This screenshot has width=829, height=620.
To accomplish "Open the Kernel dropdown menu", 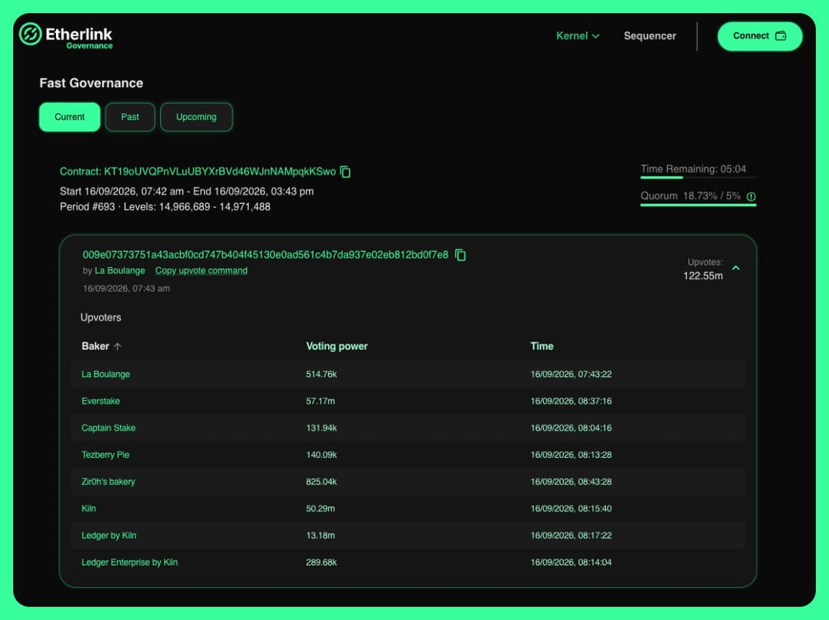I will pos(578,36).
